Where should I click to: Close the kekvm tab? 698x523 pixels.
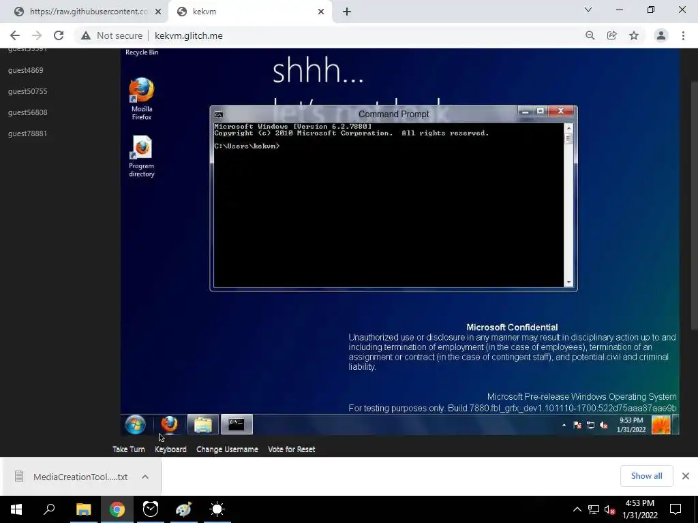coord(321,12)
